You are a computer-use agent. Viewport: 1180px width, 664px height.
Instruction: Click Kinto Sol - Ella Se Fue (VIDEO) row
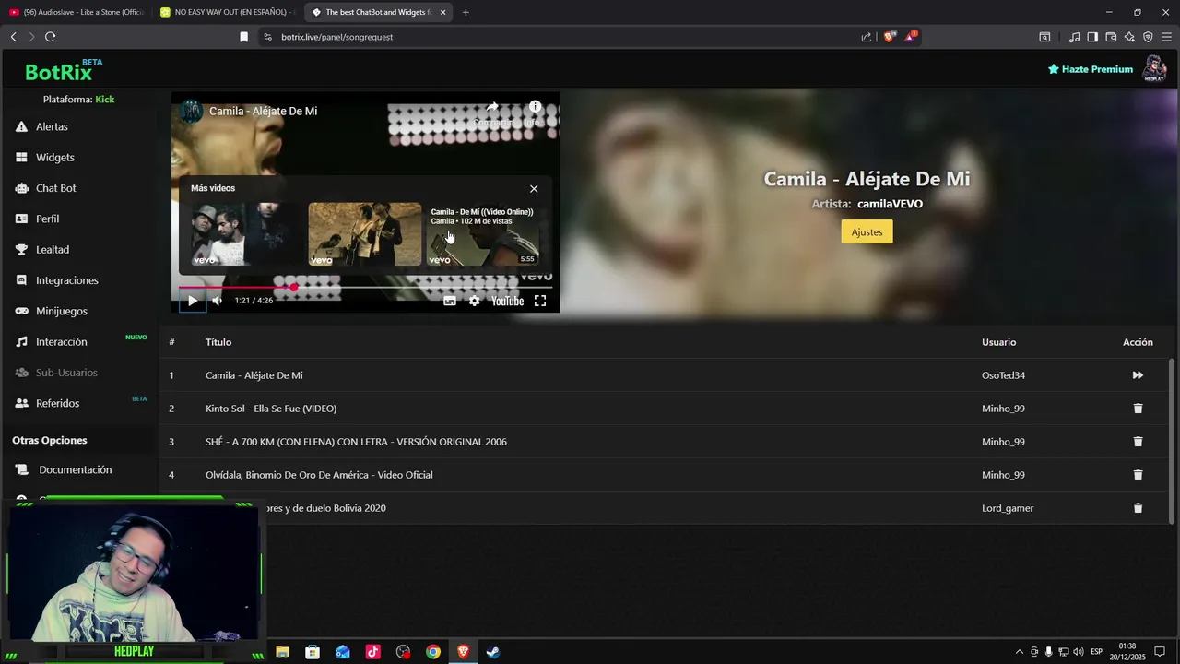(x=664, y=409)
